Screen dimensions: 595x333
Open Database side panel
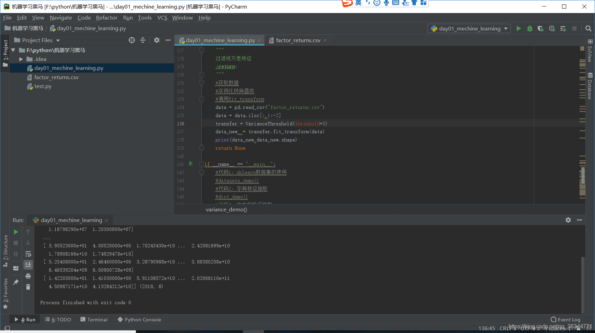click(590, 86)
